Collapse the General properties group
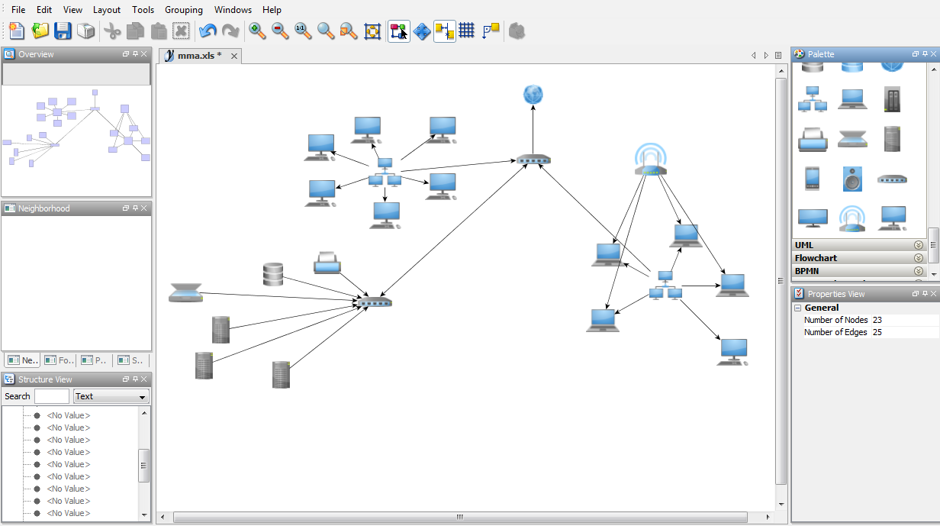Screen dimensions: 940x526 pyautogui.click(x=798, y=308)
